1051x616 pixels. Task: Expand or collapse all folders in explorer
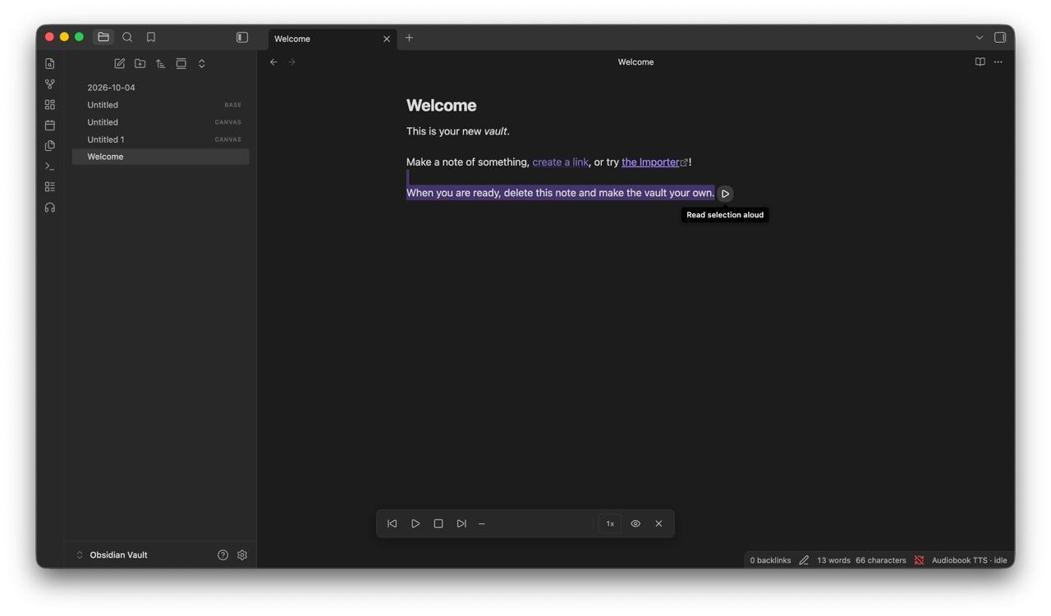pyautogui.click(x=202, y=64)
